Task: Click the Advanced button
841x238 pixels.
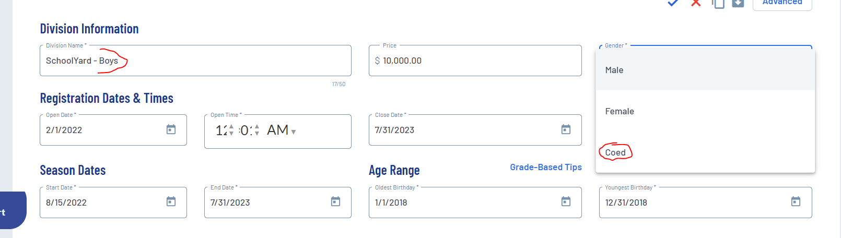Action: 782,3
